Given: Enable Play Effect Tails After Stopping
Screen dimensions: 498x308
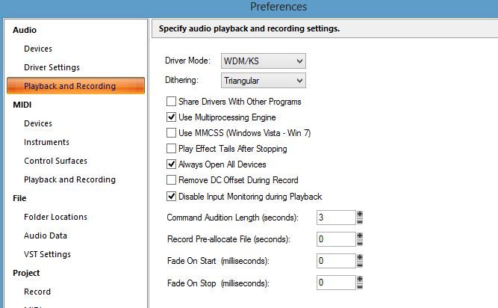Looking at the screenshot, I should pos(172,149).
